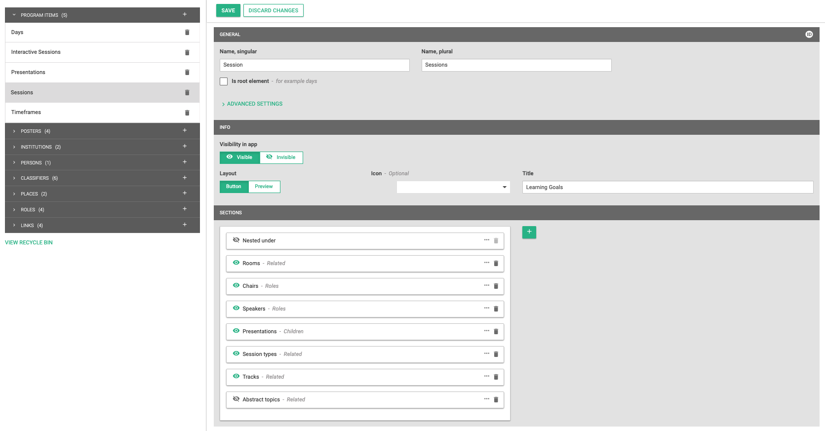The height and width of the screenshot is (431, 825).
Task: Toggle visibility eye of Tracks section
Action: 236,376
